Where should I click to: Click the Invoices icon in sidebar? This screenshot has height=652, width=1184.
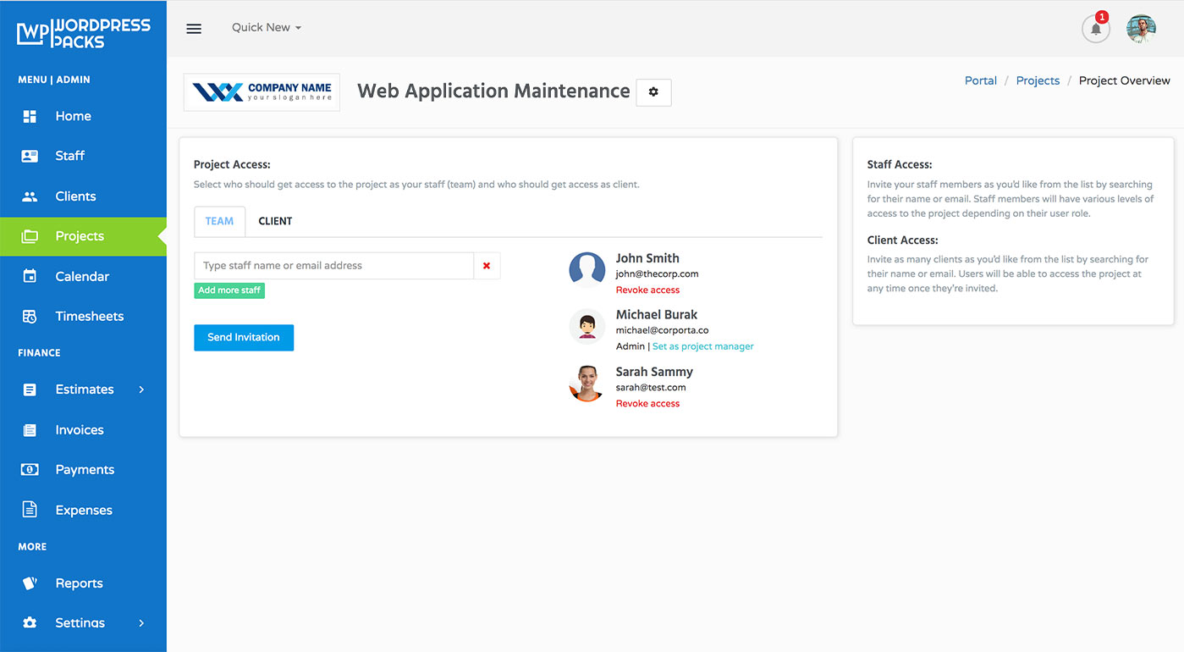29,429
